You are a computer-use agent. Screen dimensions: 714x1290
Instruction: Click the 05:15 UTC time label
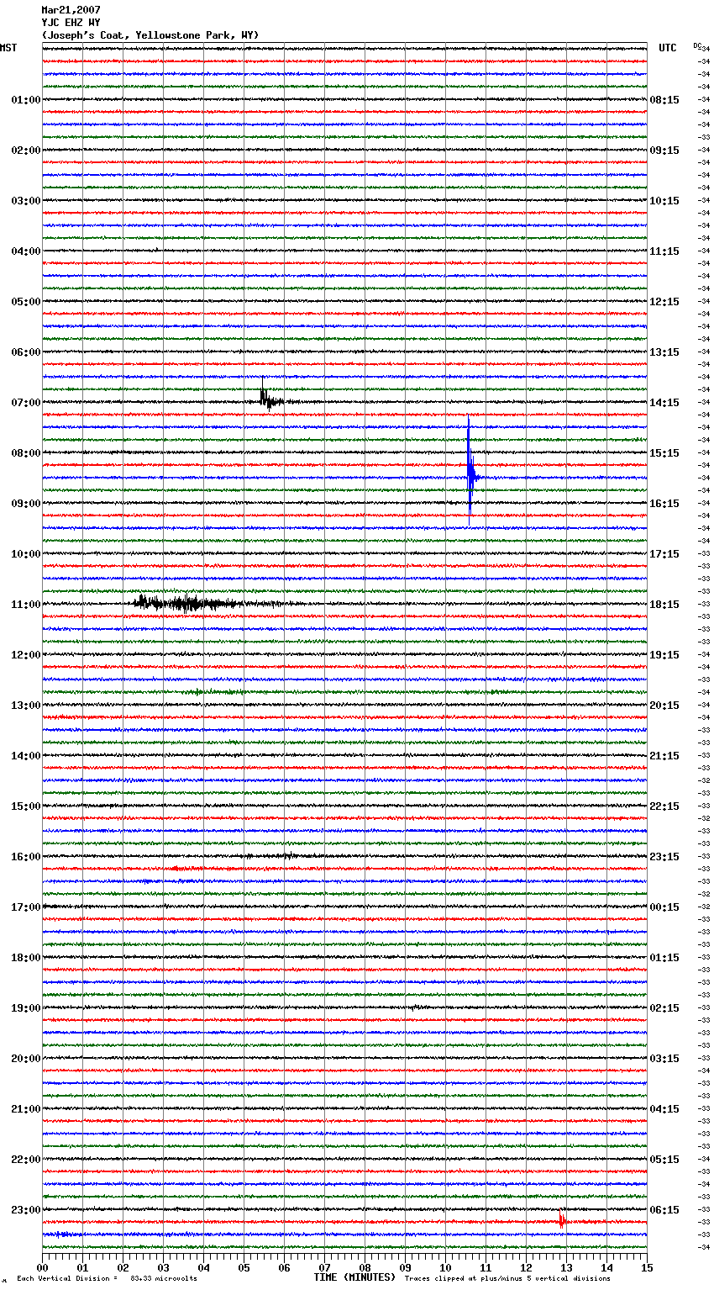[x=664, y=1160]
